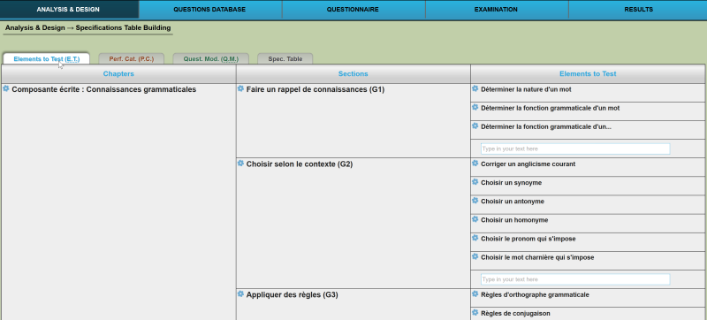The image size is (707, 320).
Task: Click gear next to Déterminer la nature d'un mot
Action: pyautogui.click(x=475, y=88)
